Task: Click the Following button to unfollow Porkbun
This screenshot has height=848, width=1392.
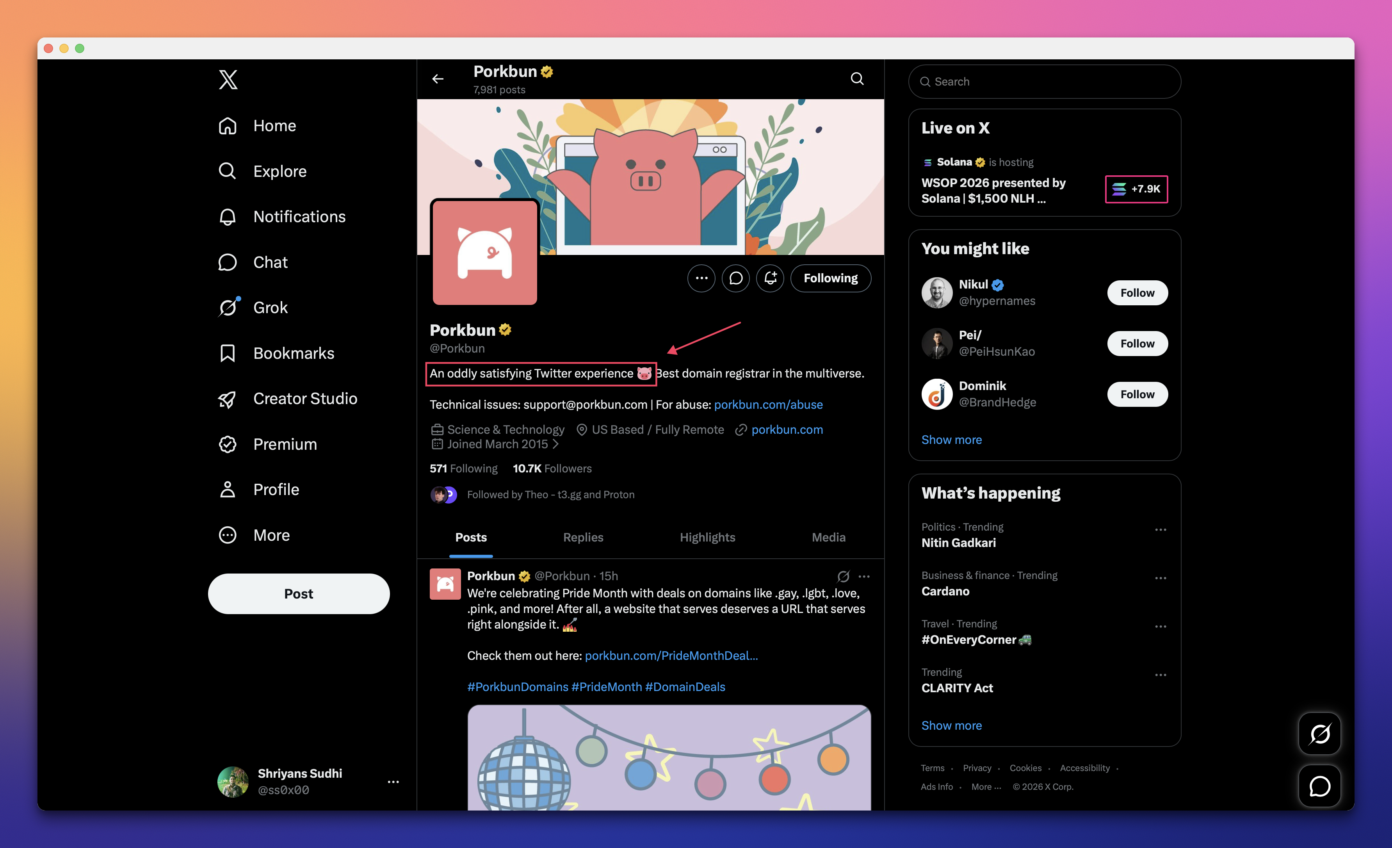Action: click(x=830, y=278)
